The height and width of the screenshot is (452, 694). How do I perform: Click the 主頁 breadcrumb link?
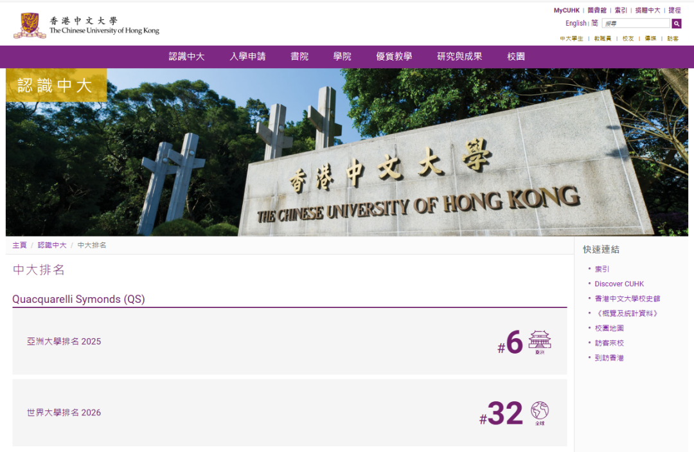[20, 246]
